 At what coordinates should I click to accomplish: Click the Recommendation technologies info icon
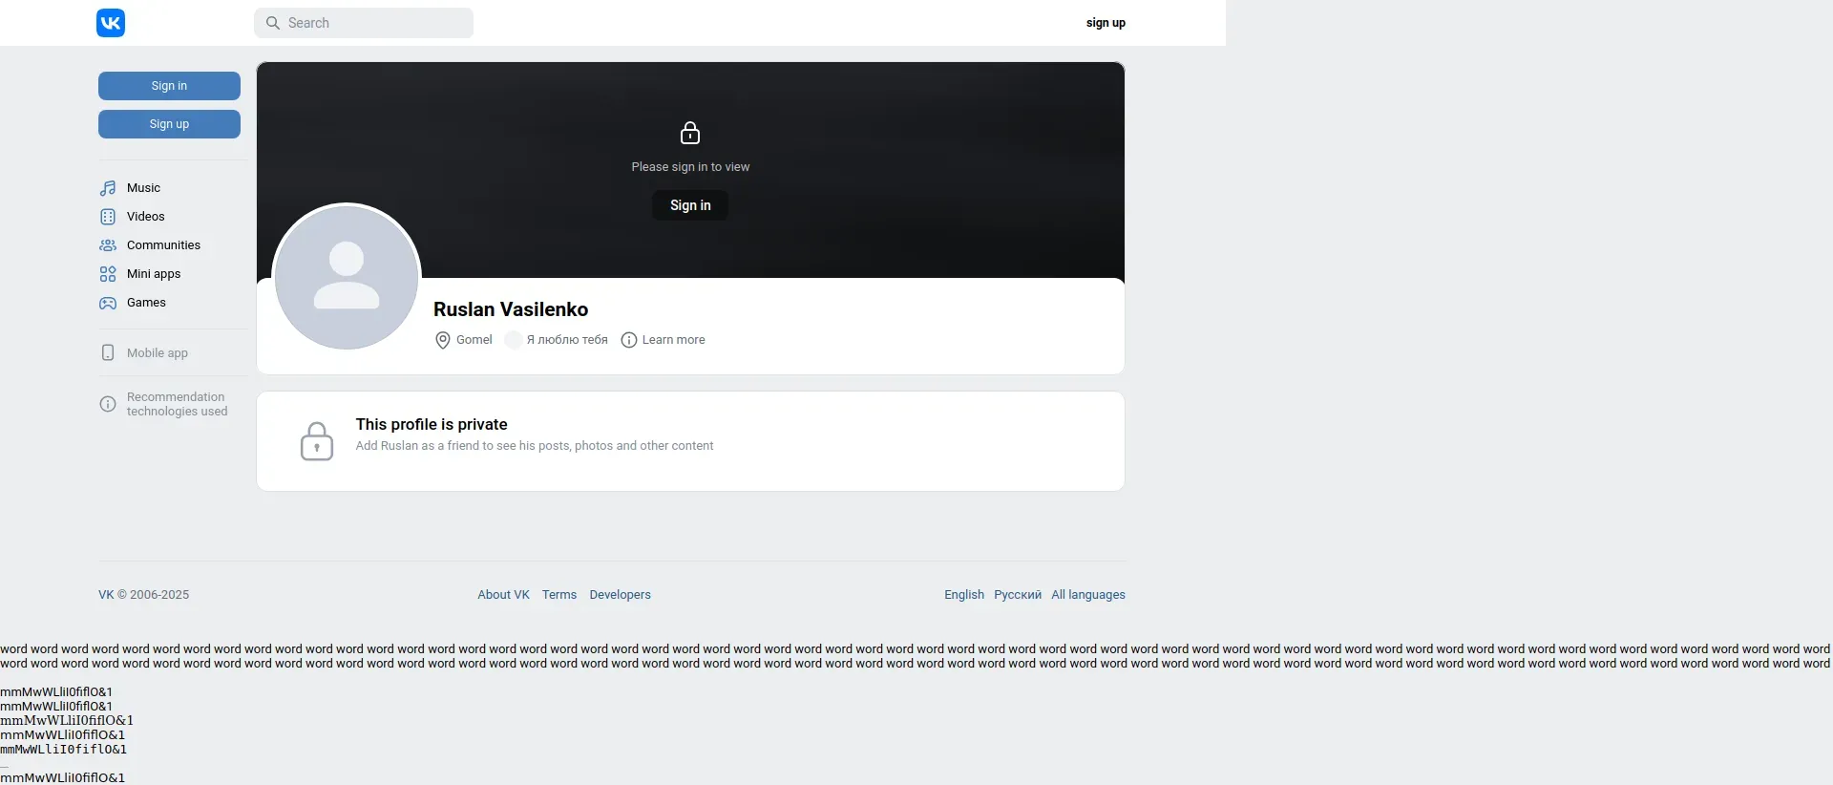coord(108,404)
